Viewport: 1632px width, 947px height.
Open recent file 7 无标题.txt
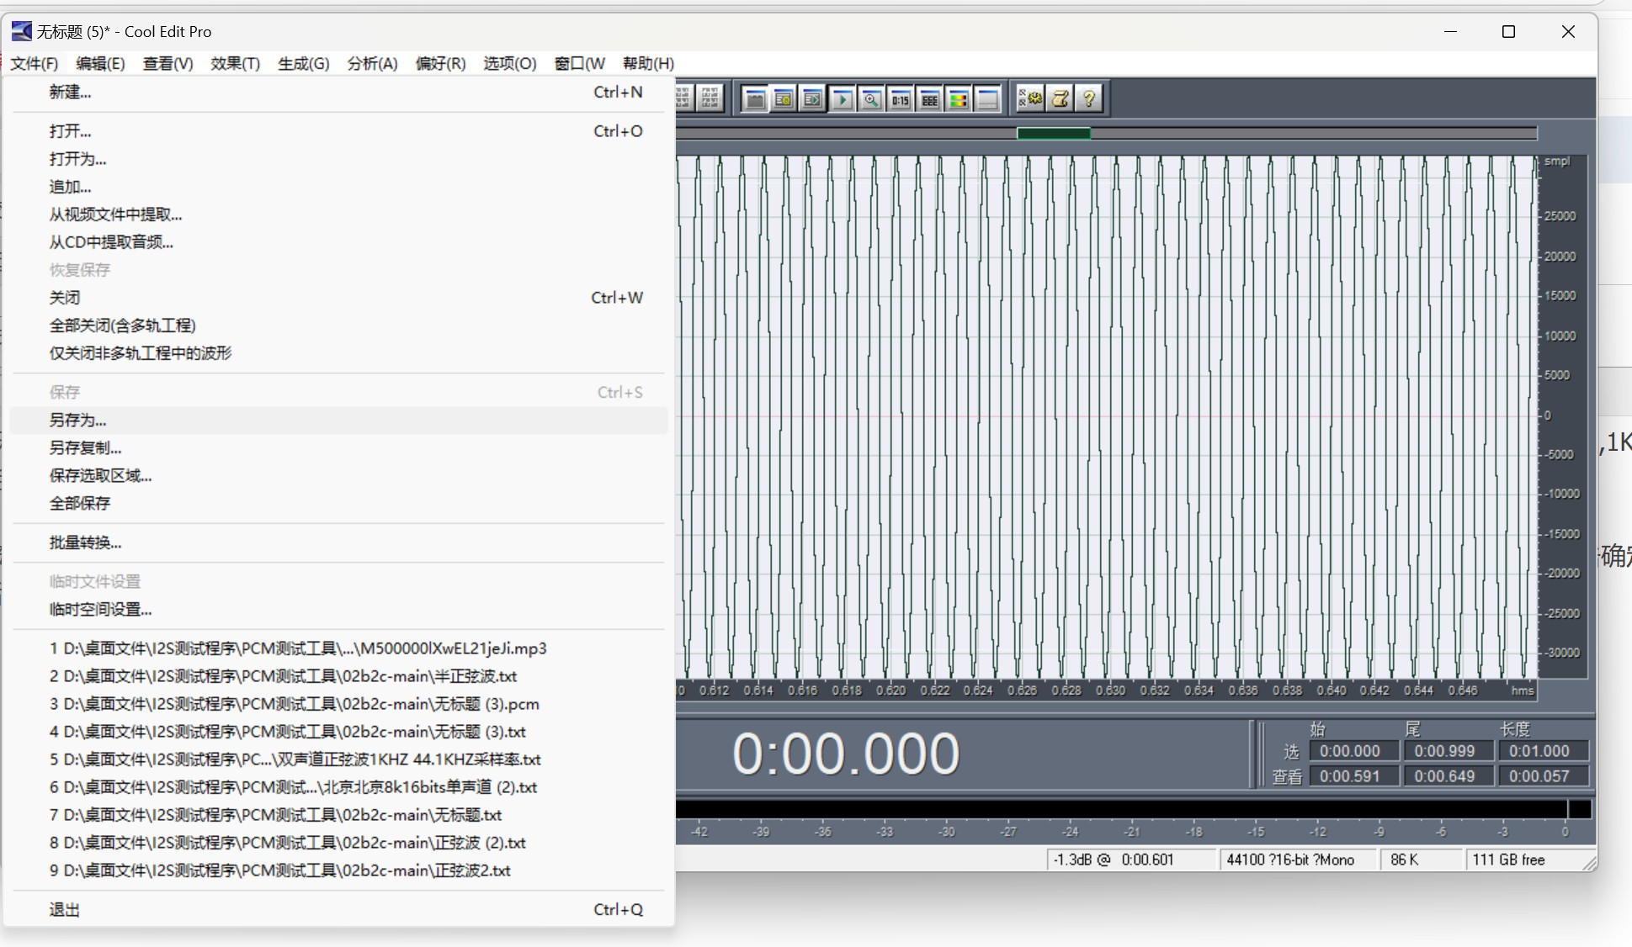[338, 815]
